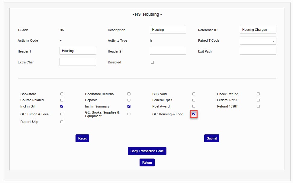Image resolution: width=293 pixels, height=183 pixels.
Task: Enable the Disabled checkbox
Action: [x=152, y=63]
